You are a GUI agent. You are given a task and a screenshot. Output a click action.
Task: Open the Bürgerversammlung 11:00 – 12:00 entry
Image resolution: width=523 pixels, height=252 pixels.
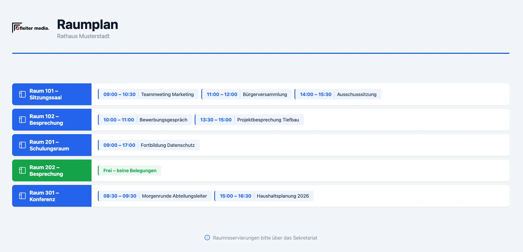click(x=246, y=94)
